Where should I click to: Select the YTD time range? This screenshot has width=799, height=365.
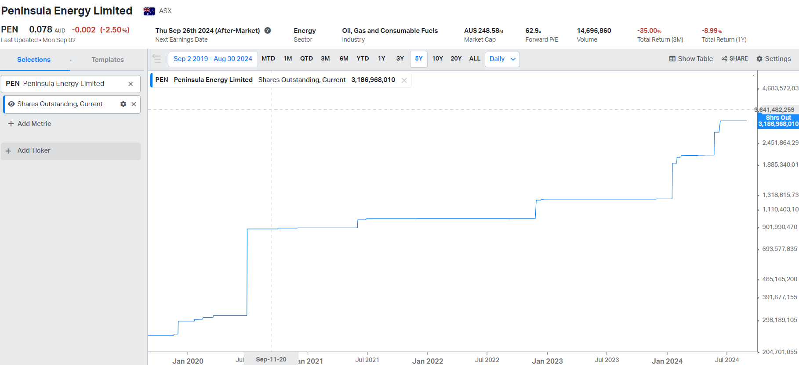[363, 59]
